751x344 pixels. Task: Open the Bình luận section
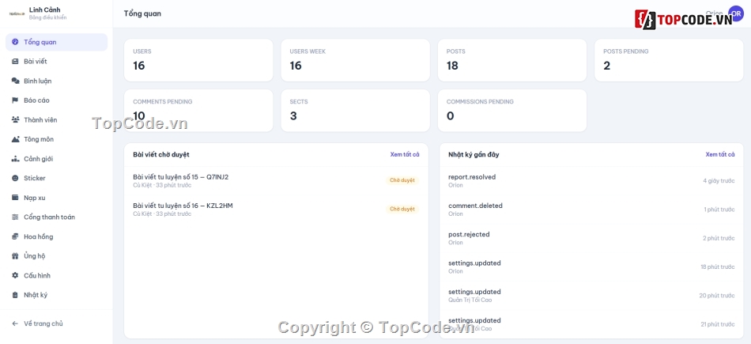pos(56,81)
